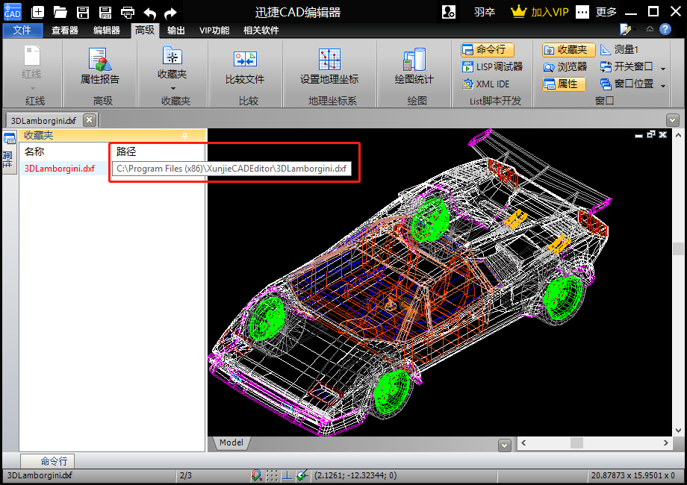The width and height of the screenshot is (687, 485).
Task: Click the drawing's scroll down arrow
Action: click(678, 431)
